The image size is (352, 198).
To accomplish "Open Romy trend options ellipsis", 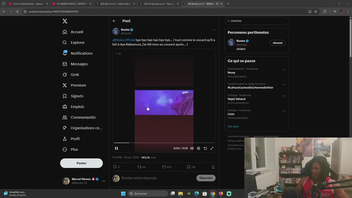I will pyautogui.click(x=284, y=70).
